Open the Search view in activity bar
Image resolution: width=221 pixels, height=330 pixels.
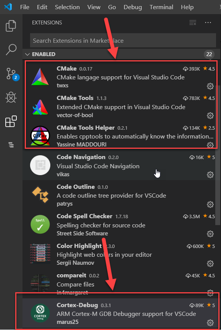[11, 50]
